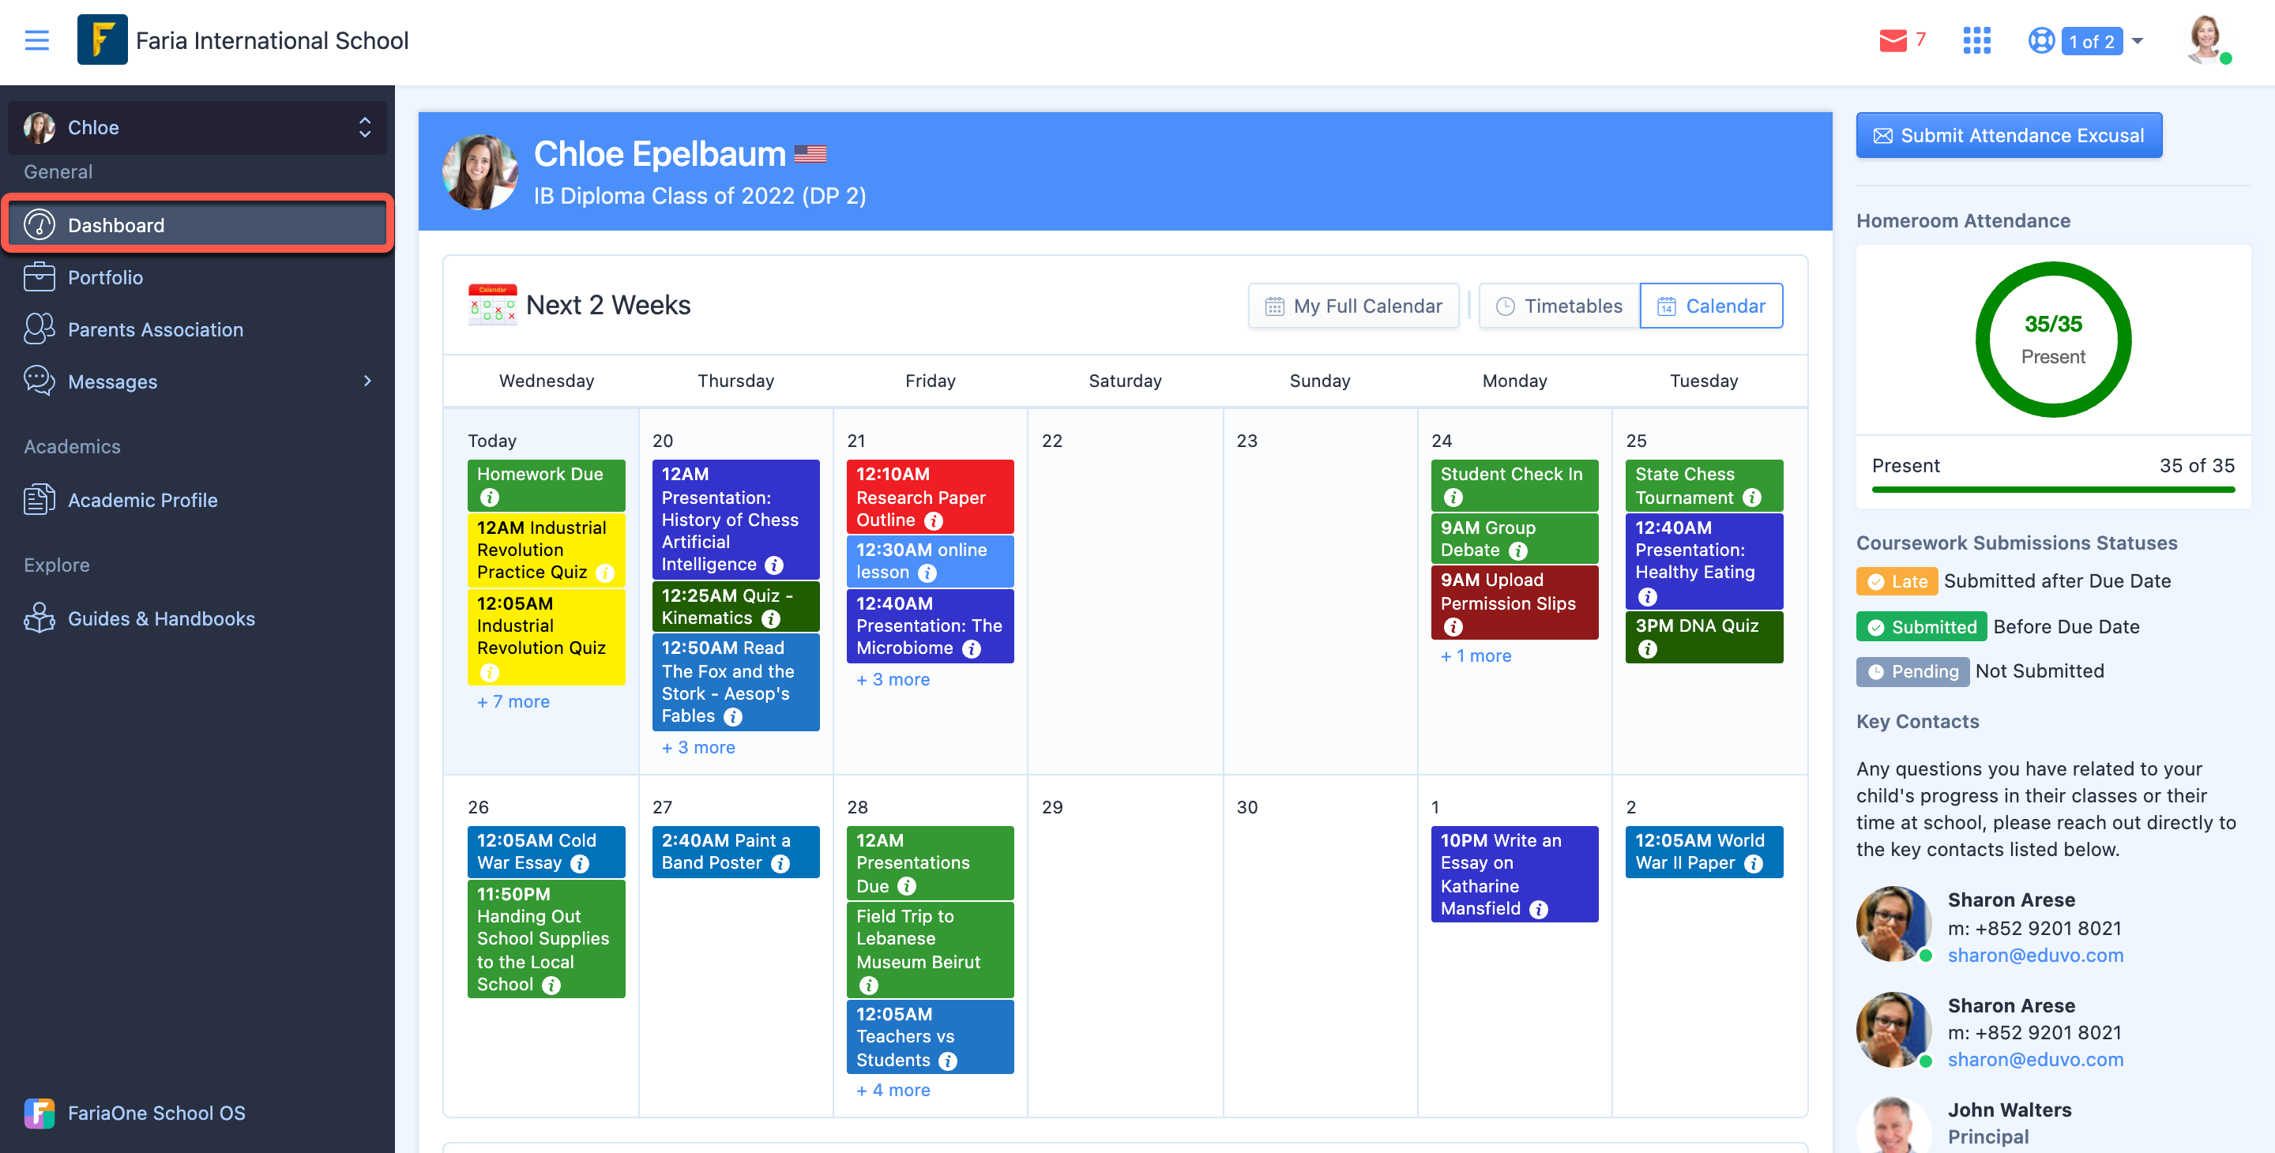Switch to the Calendar view tab
Image resolution: width=2275 pixels, height=1153 pixels.
coord(1711,306)
